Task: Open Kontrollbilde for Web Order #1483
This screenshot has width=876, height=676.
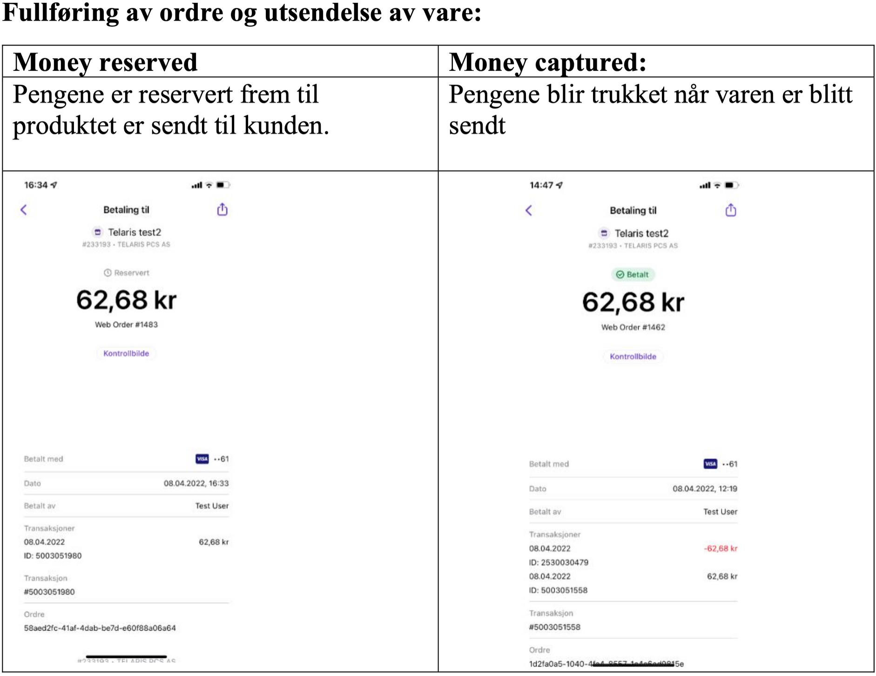Action: (126, 353)
